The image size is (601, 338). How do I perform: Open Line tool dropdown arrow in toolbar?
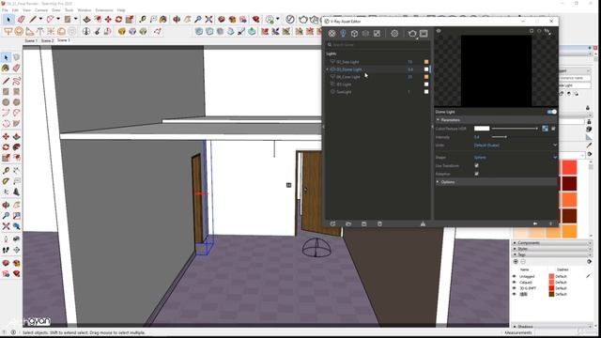(x=40, y=19)
